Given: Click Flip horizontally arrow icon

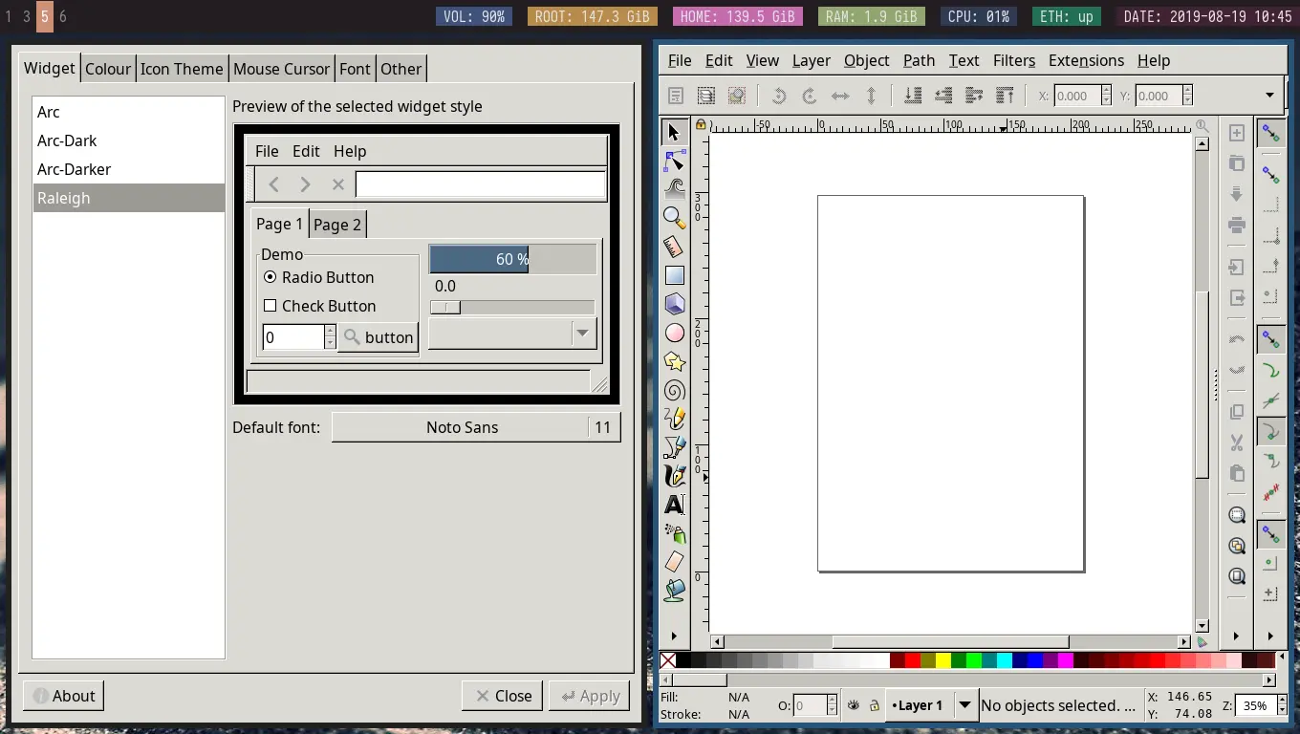Looking at the screenshot, I should [x=840, y=96].
